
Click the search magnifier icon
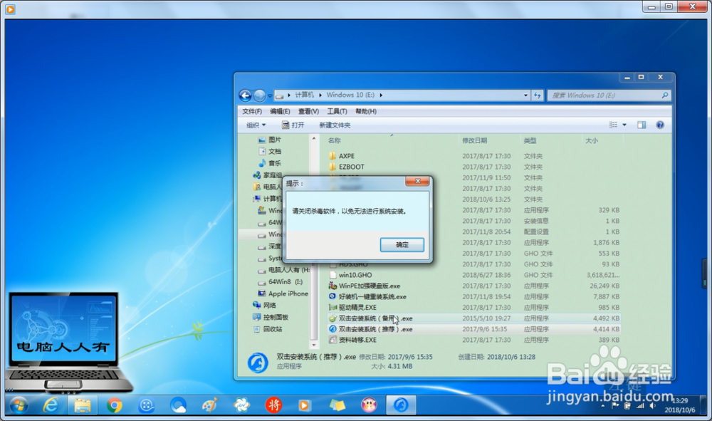click(x=665, y=95)
